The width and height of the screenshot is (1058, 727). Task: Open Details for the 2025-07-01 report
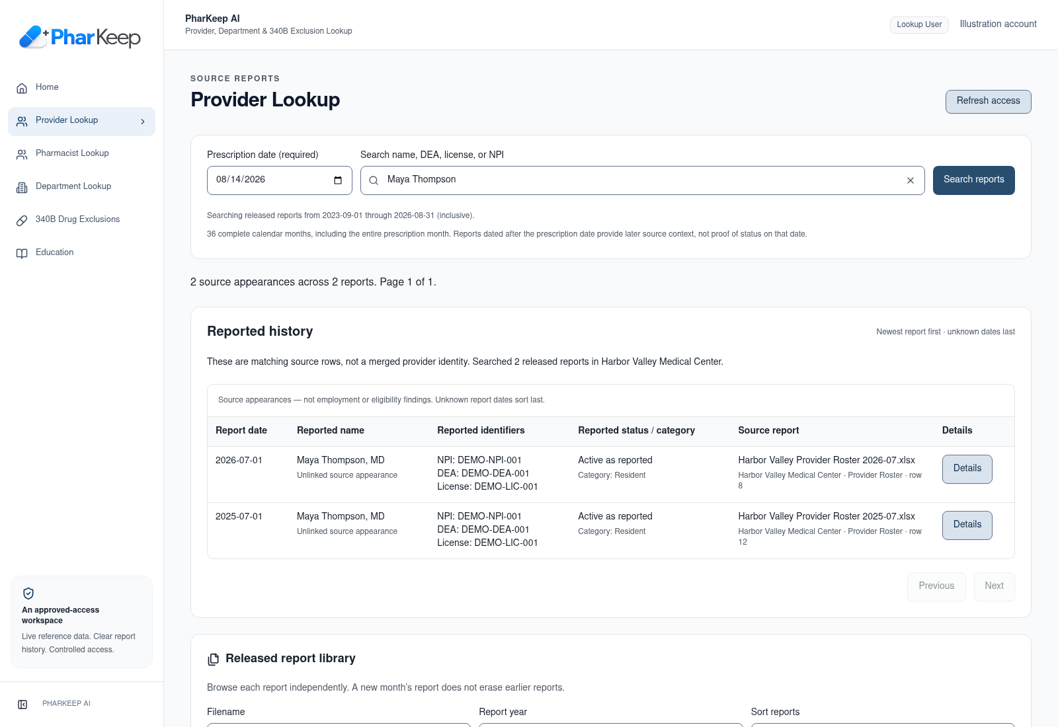967,525
